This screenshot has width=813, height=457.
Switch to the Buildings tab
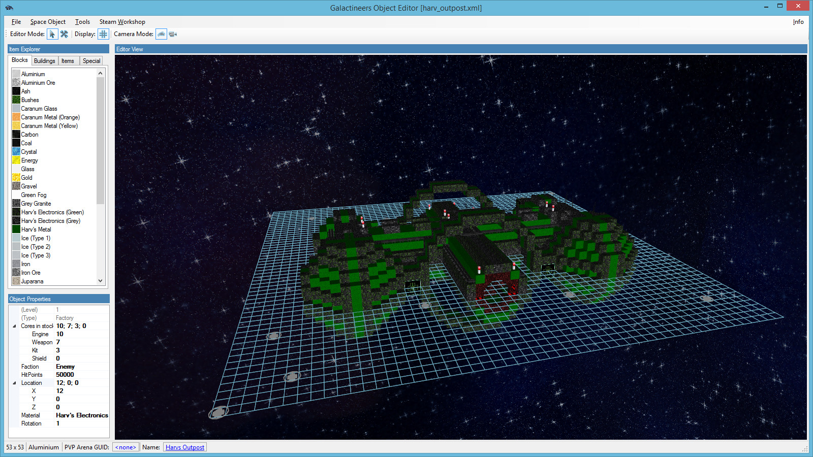44,60
